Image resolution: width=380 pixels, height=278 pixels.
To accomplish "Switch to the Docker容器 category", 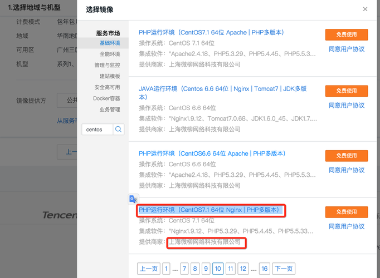I will click(106, 98).
